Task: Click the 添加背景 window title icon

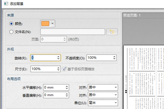Action: (6, 4)
